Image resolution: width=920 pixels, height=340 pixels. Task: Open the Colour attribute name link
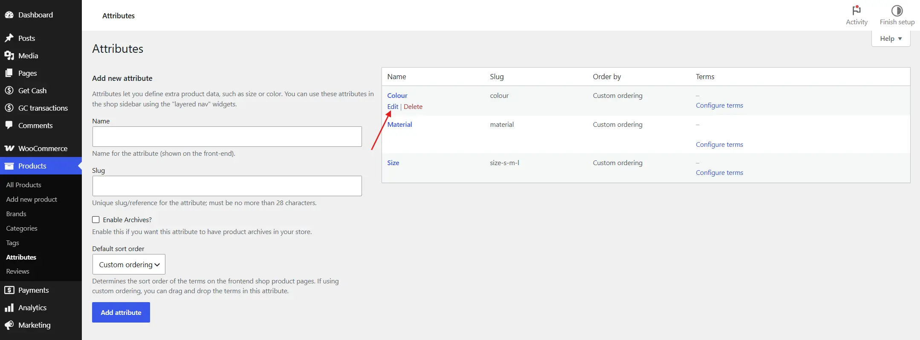[397, 96]
